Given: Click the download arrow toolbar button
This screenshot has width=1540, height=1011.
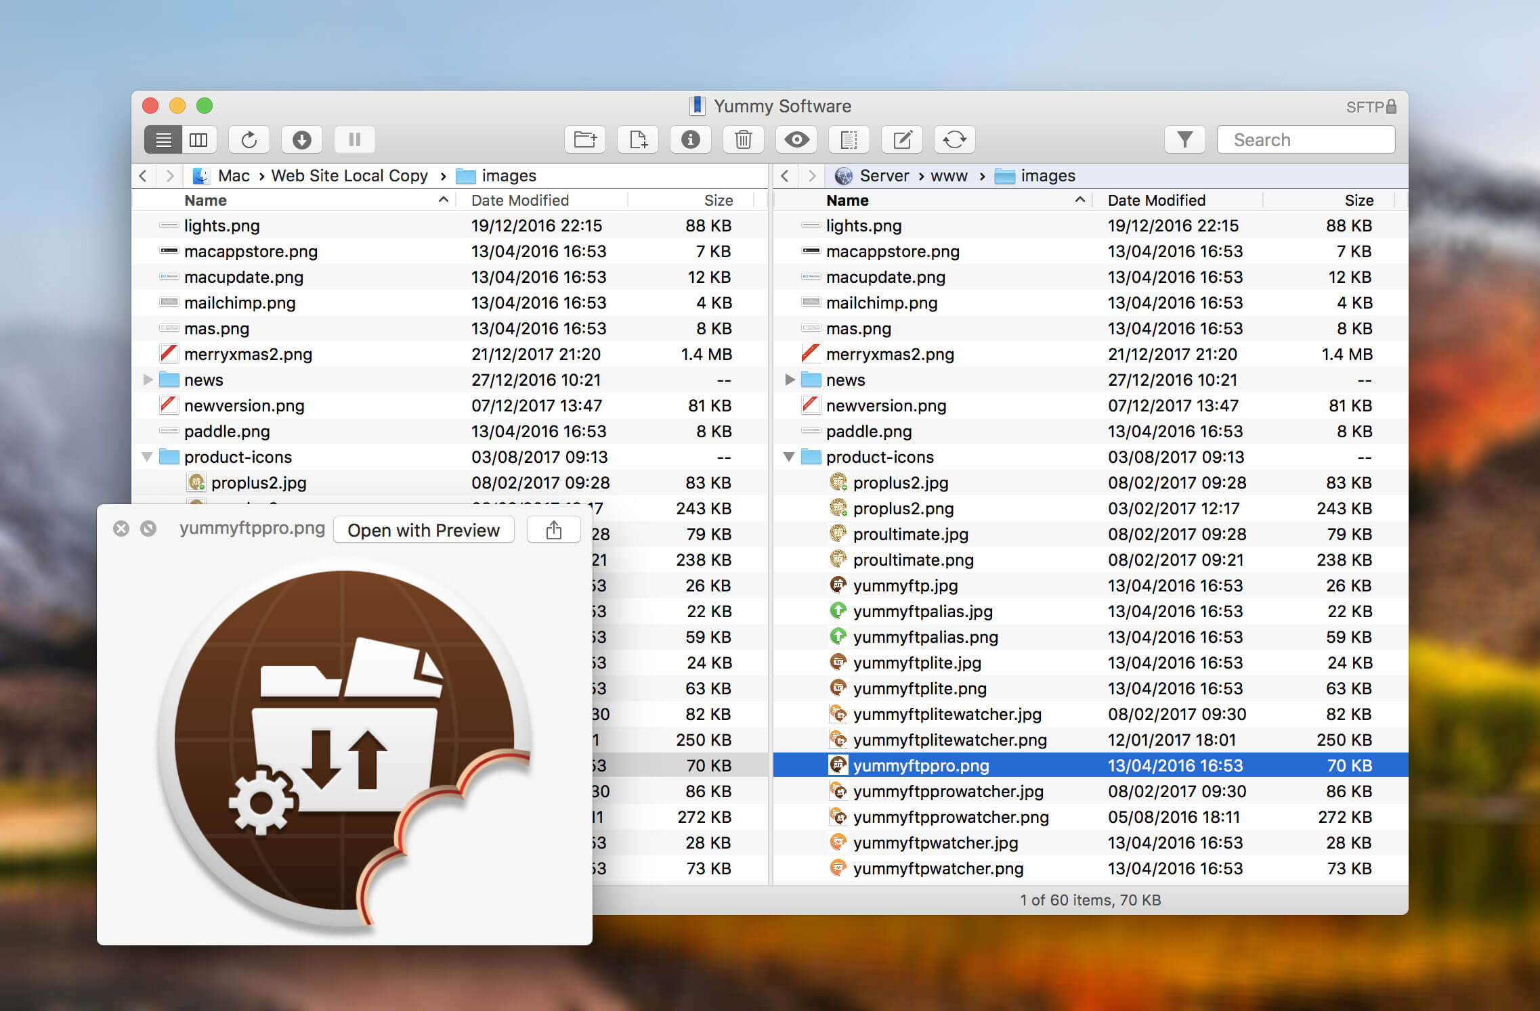Looking at the screenshot, I should [x=302, y=139].
